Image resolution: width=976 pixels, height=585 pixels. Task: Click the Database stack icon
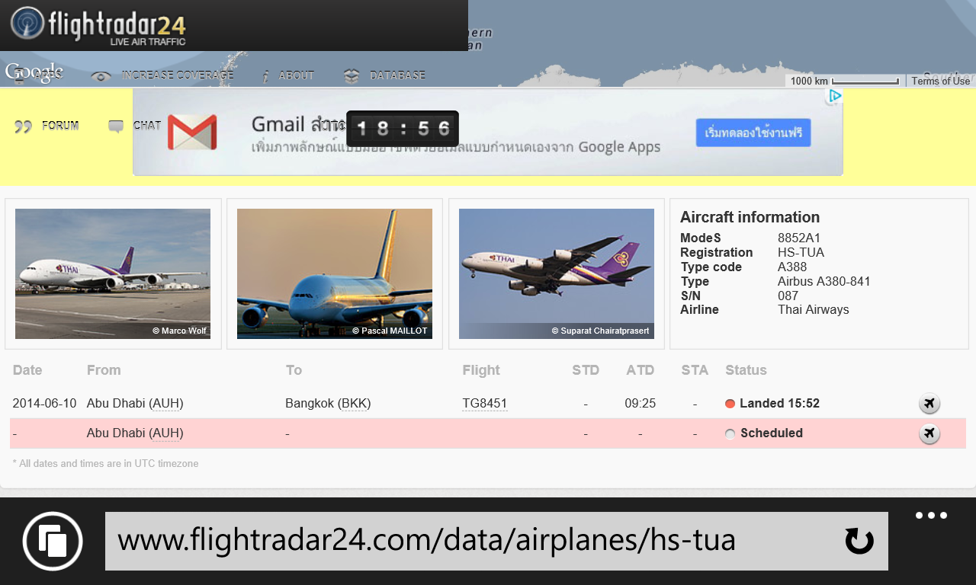[351, 75]
